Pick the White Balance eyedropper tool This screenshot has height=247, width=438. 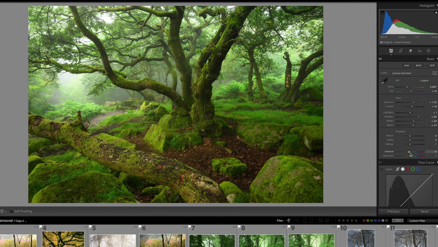coord(384,81)
